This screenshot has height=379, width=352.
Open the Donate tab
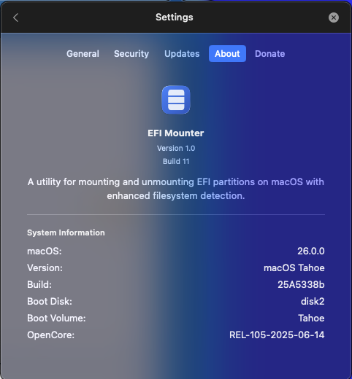click(270, 54)
